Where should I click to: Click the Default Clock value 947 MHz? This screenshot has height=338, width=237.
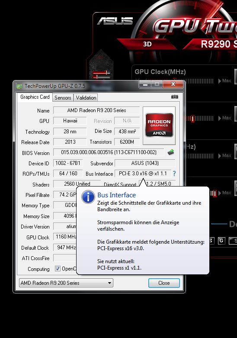tap(65, 247)
